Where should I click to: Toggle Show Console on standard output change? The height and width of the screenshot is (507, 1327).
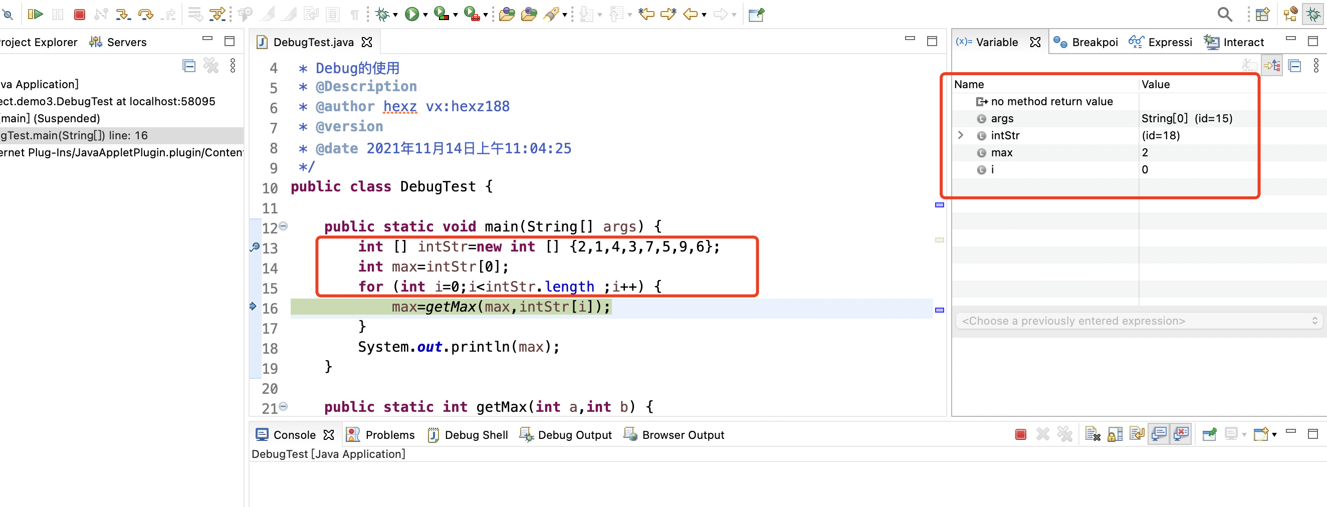pos(1159,434)
